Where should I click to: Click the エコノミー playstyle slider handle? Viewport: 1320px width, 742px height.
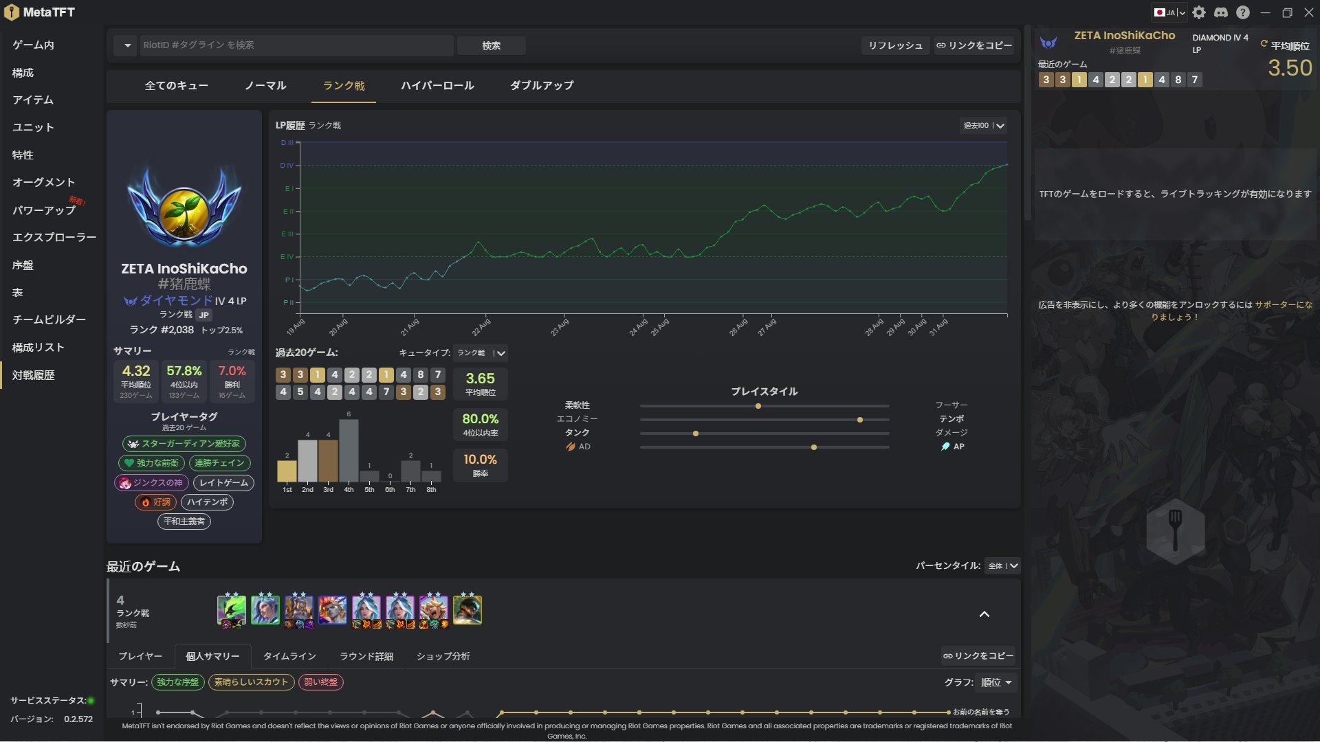[859, 420]
